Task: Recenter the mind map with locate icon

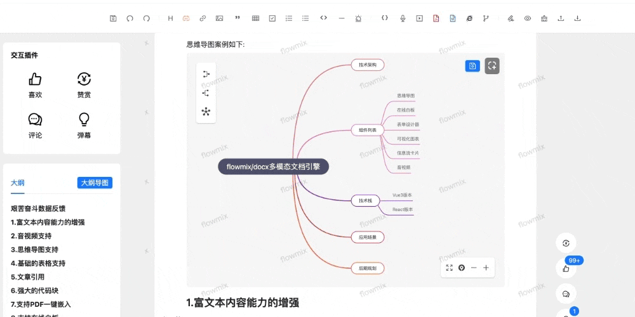Action: coord(461,268)
